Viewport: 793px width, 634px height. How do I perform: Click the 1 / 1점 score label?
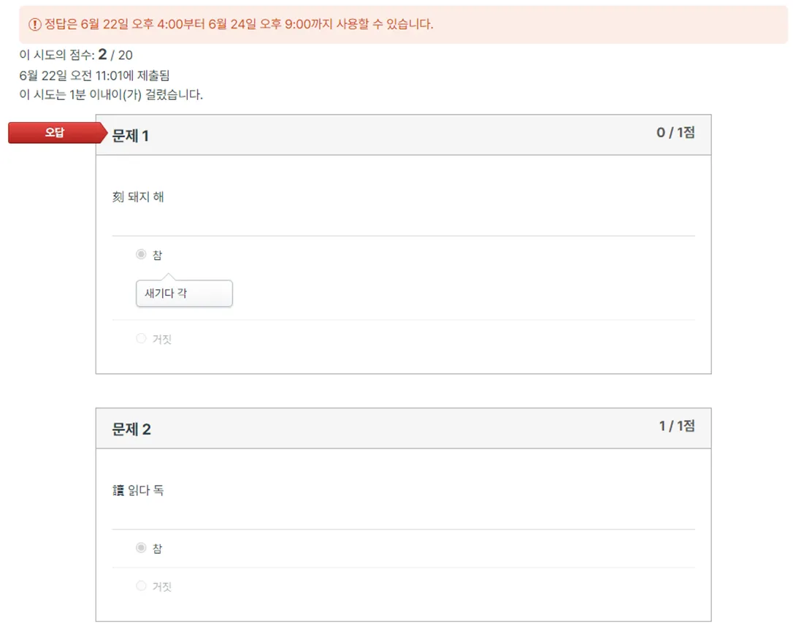pos(677,426)
